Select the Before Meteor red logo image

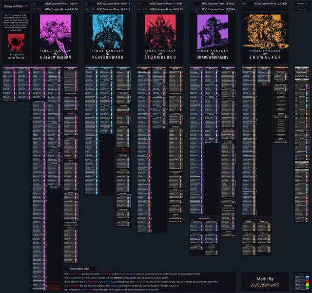click(16, 43)
